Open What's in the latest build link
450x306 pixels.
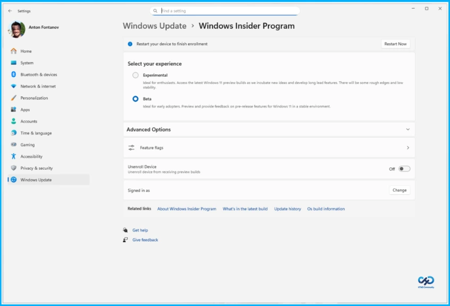(x=245, y=209)
